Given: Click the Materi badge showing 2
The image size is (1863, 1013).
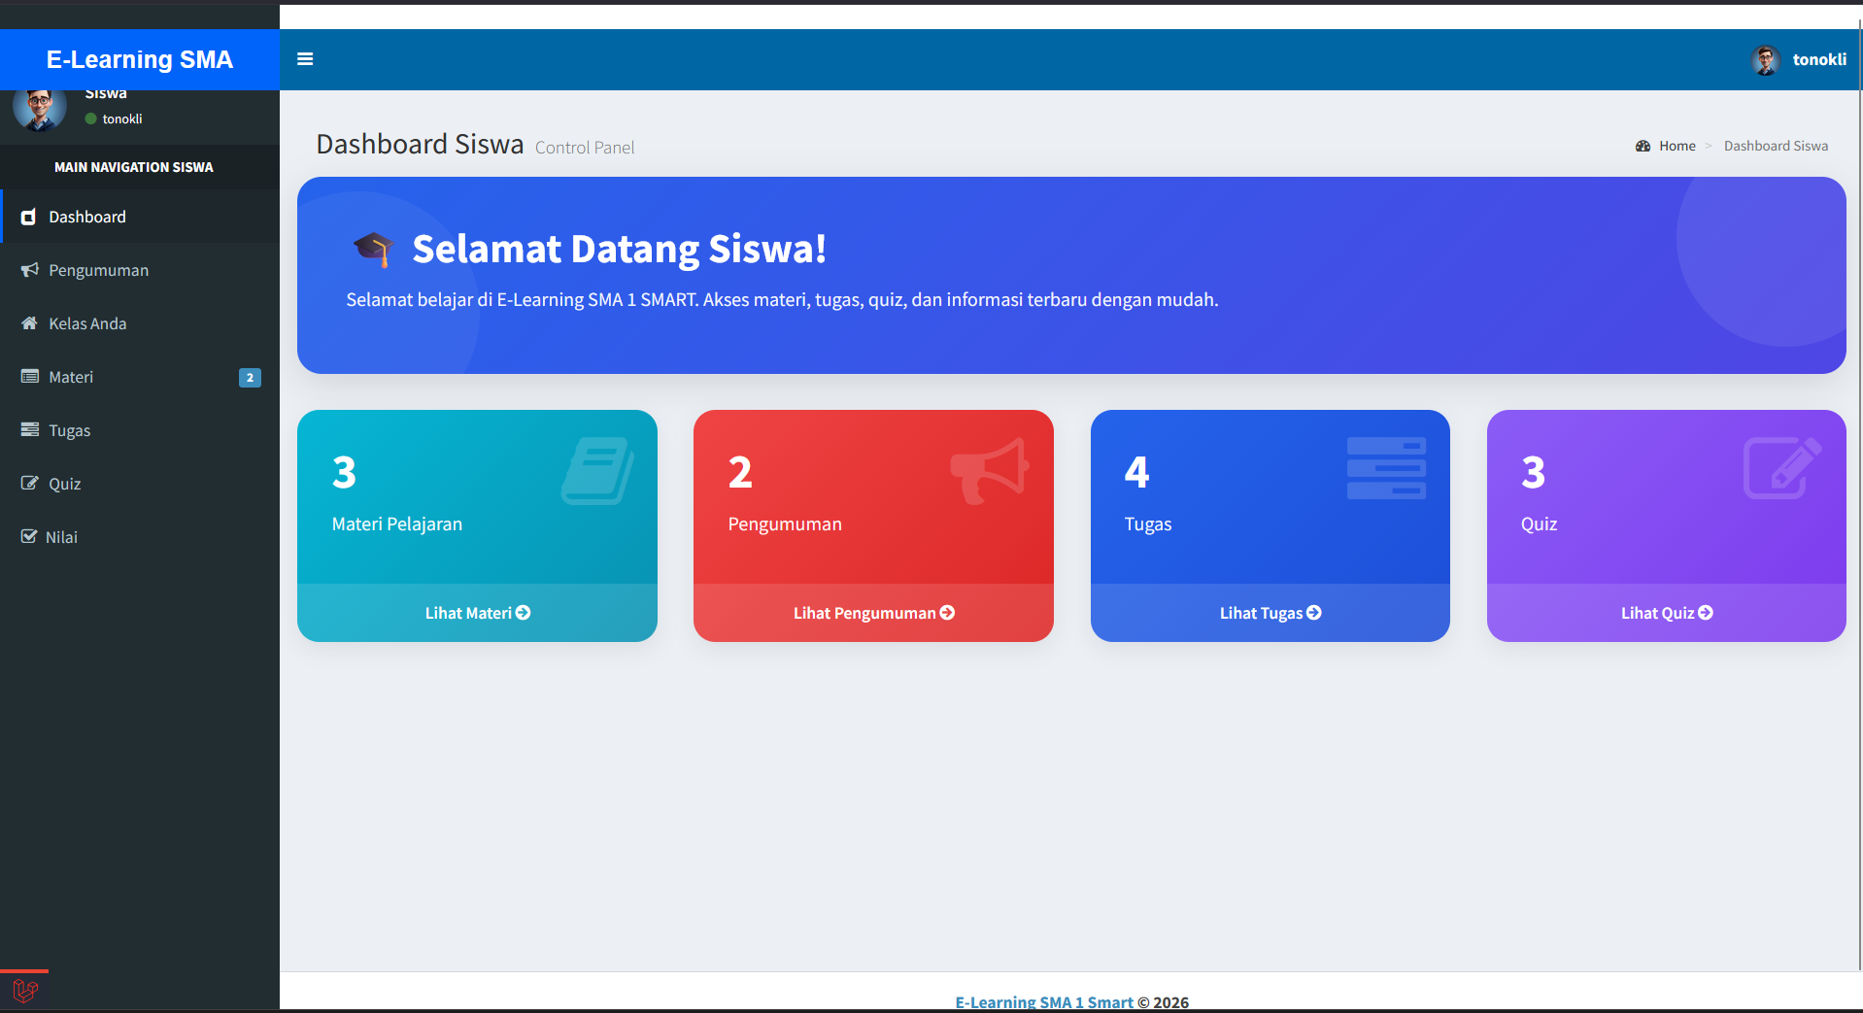Looking at the screenshot, I should click(x=250, y=378).
